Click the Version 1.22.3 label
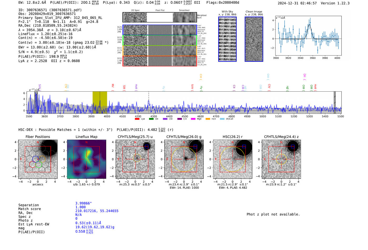368x250 pixels. [x=335, y=3]
